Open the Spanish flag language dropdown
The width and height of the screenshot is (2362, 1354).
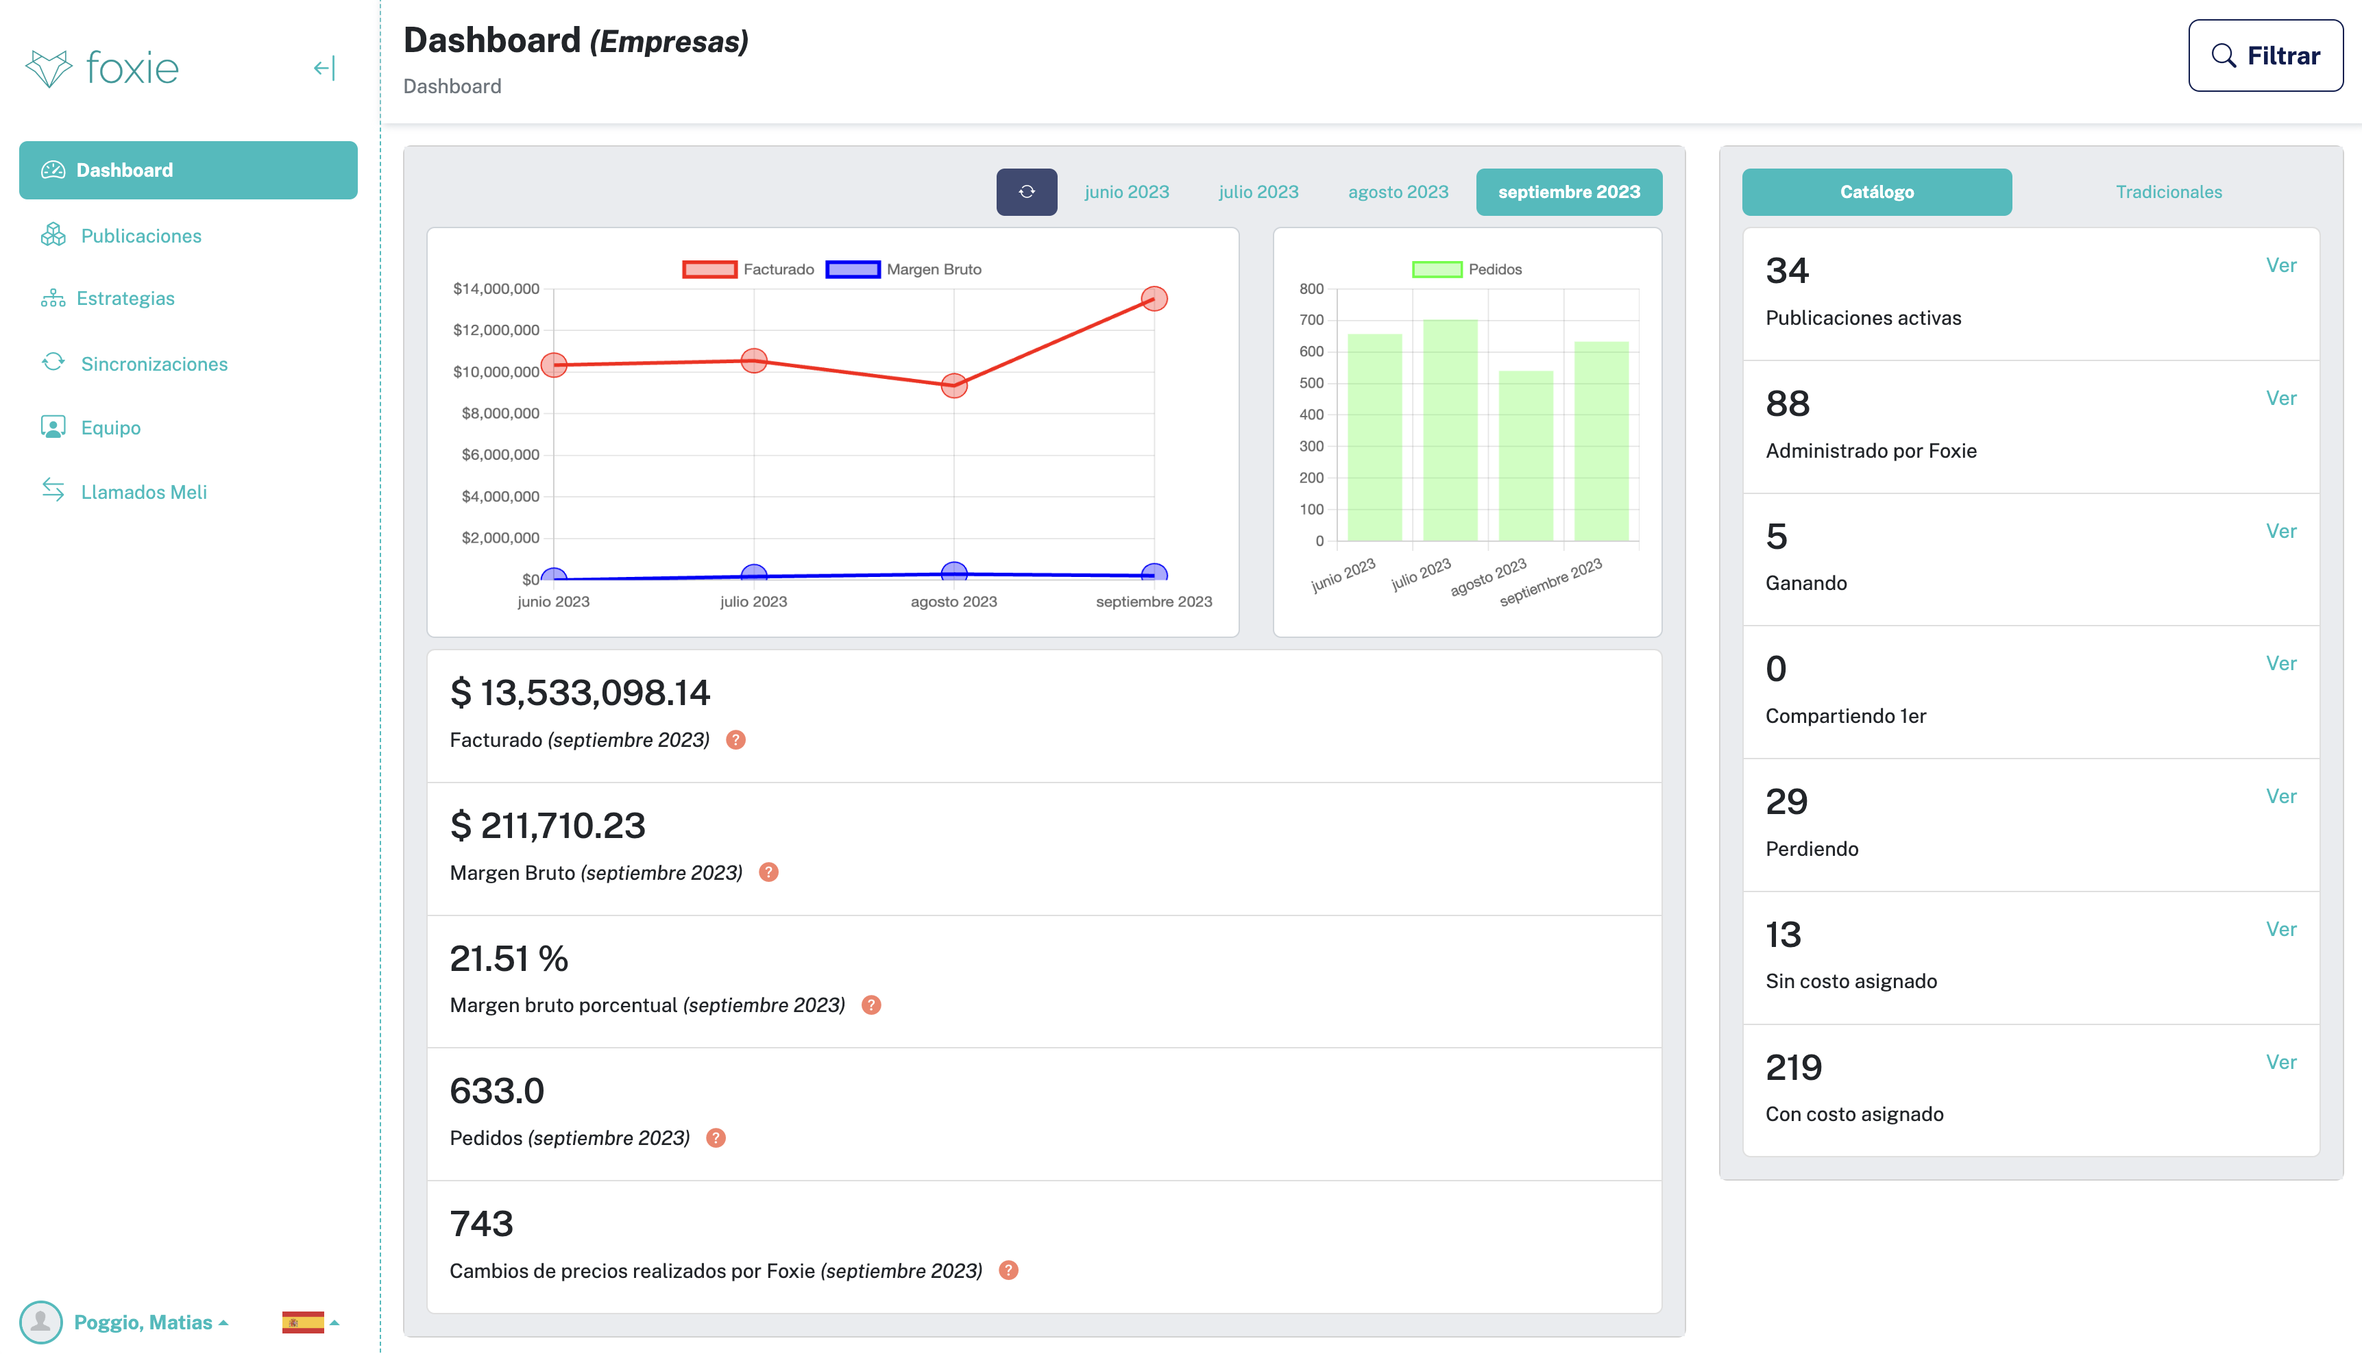[x=311, y=1322]
